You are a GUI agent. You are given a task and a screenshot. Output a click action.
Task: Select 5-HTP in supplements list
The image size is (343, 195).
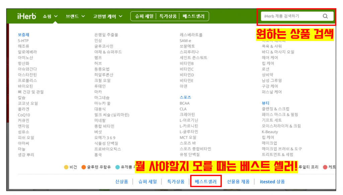tap(23, 41)
